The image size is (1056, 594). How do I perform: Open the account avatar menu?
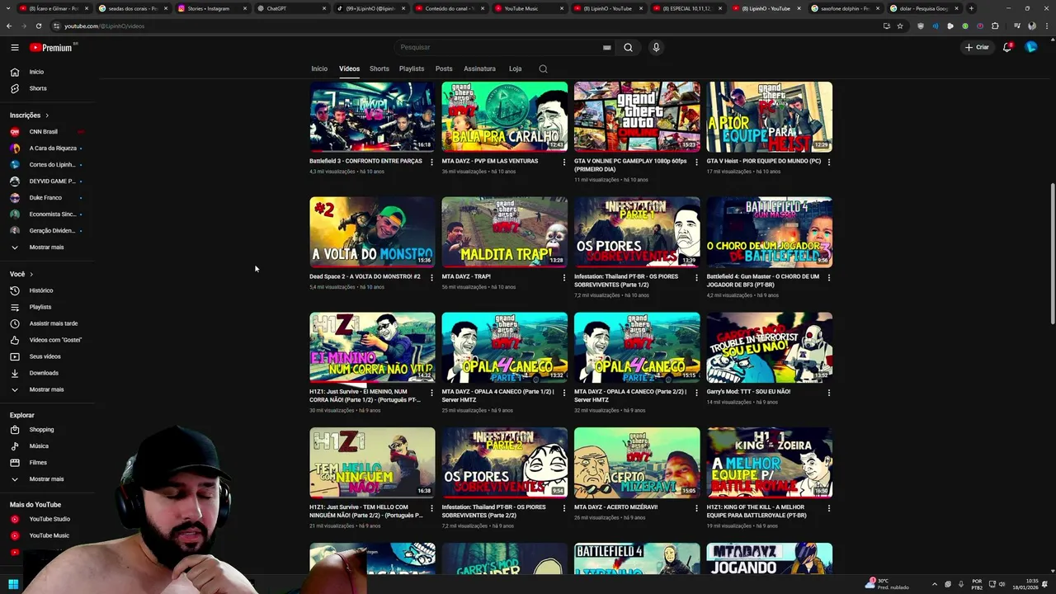[1030, 47]
